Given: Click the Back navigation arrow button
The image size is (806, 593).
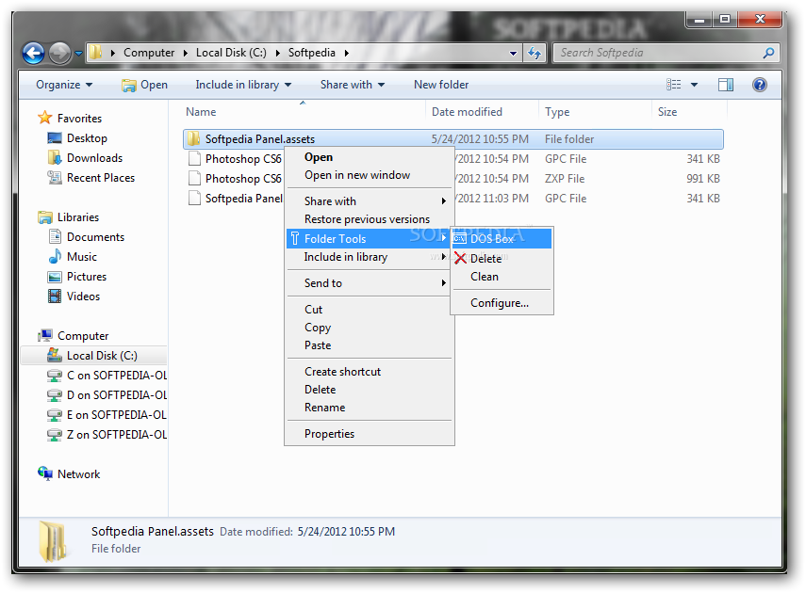Looking at the screenshot, I should (x=33, y=53).
